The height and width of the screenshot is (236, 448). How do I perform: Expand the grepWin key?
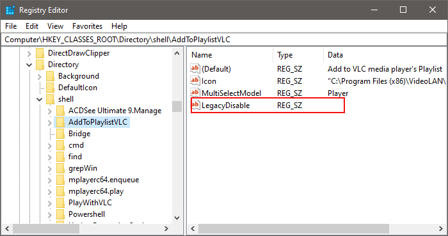pos(50,169)
